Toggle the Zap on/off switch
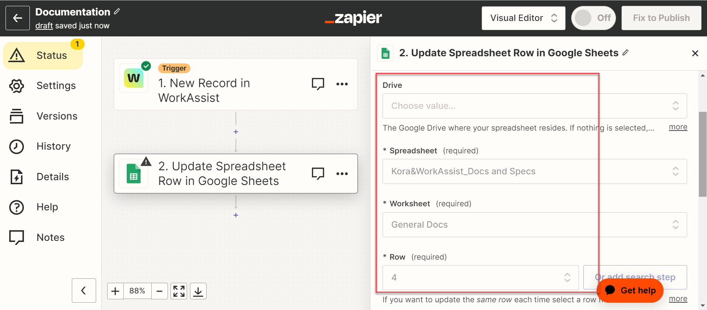This screenshot has width=707, height=310. point(593,18)
